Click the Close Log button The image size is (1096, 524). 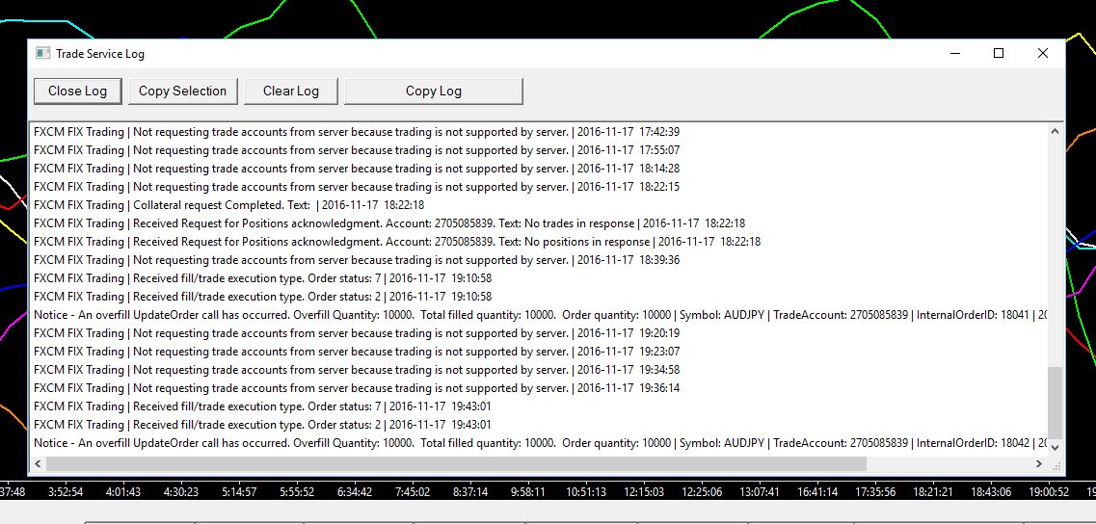point(77,91)
